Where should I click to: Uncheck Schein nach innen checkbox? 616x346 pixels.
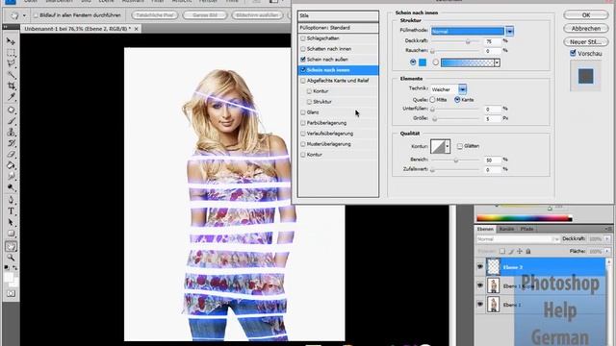(x=303, y=70)
